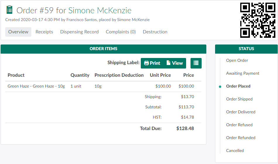Print the shipping label
This screenshot has width=278, height=164.
[x=152, y=63]
